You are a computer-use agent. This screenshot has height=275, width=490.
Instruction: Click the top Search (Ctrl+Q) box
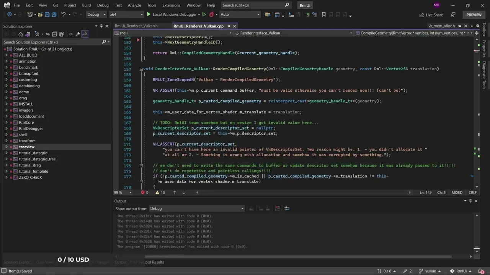256,5
